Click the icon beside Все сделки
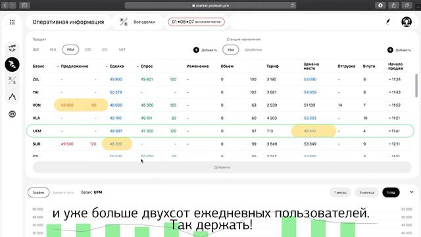Viewport: 421px width, 237px height. coord(124,22)
